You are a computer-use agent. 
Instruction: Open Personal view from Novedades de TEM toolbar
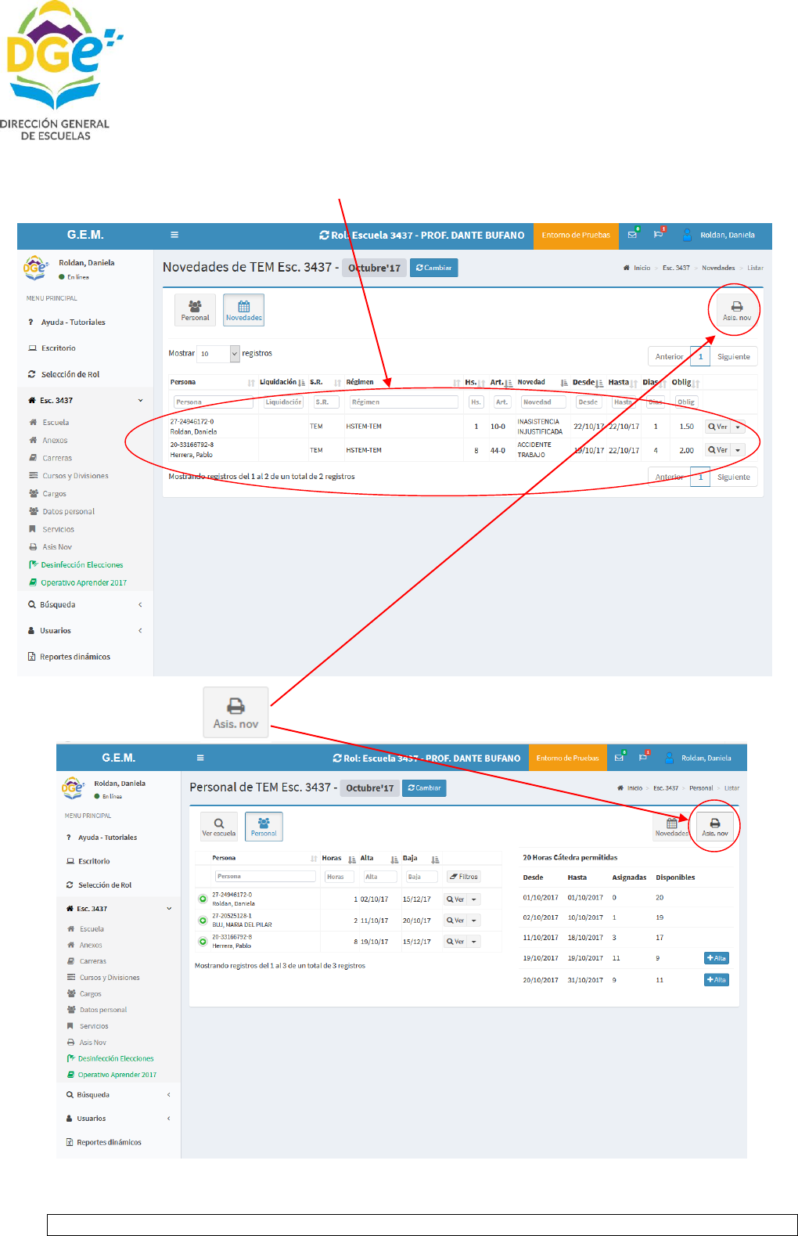(x=195, y=310)
